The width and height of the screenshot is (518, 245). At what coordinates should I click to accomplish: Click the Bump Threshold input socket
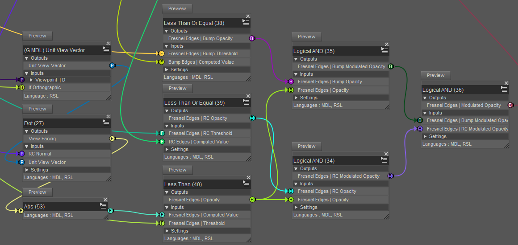tap(162, 53)
